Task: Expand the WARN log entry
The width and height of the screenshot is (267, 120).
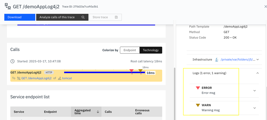Action: point(254,108)
